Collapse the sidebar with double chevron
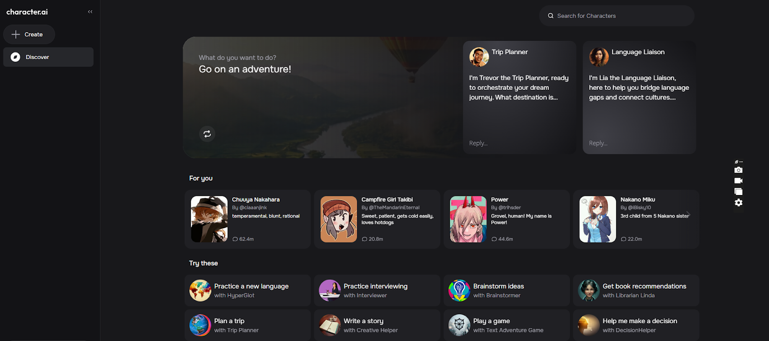The width and height of the screenshot is (769, 341). [x=90, y=12]
